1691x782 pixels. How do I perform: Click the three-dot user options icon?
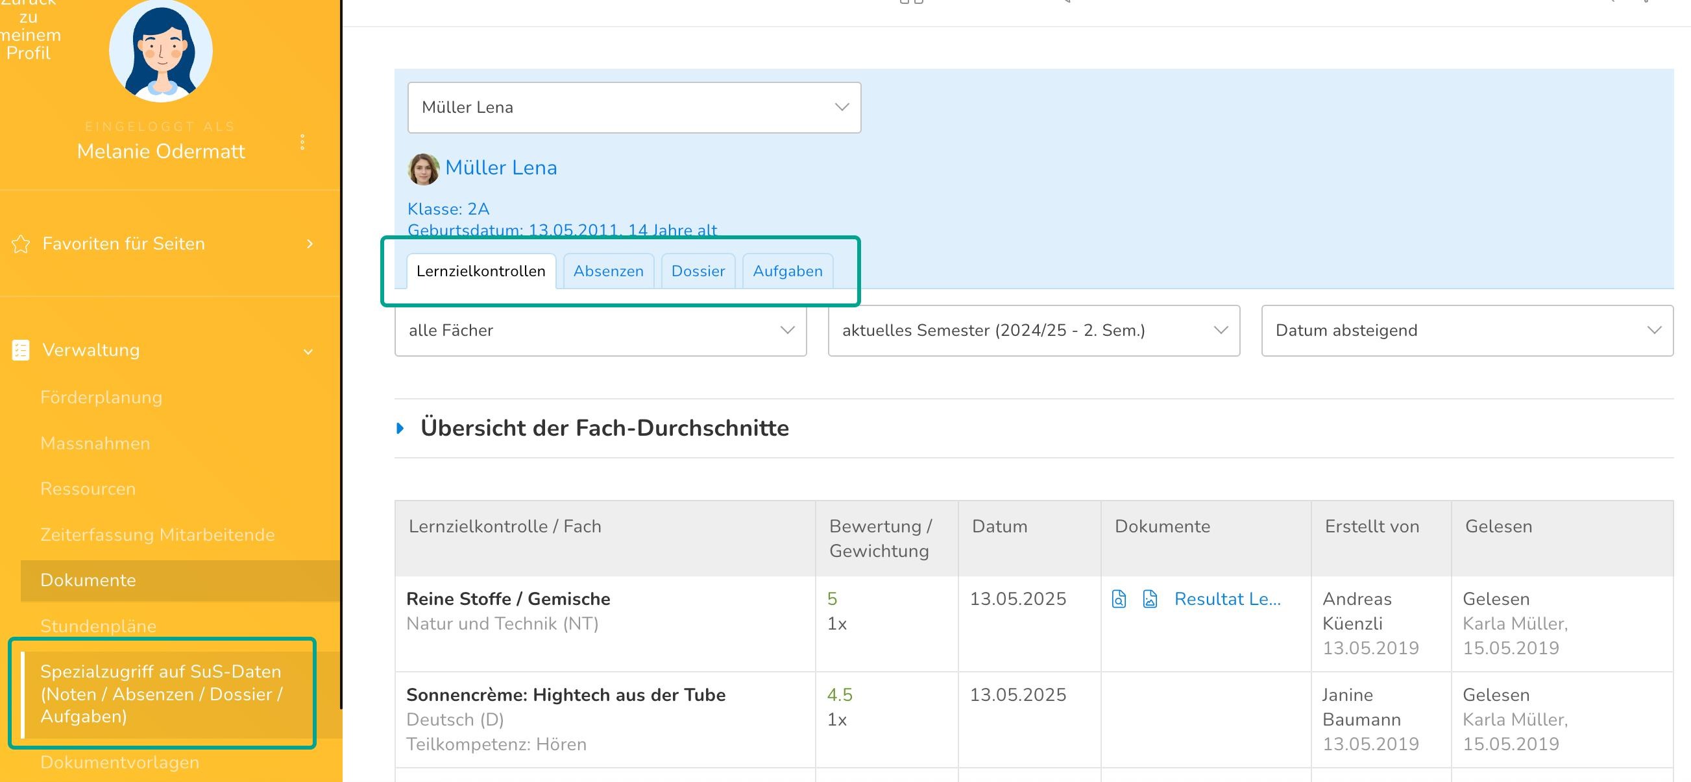(302, 143)
